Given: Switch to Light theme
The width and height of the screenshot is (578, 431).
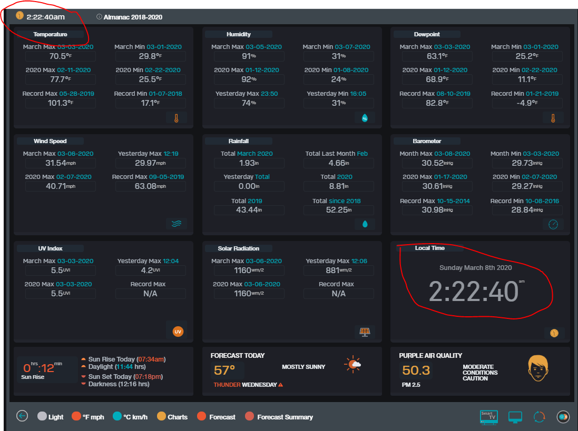Looking at the screenshot, I should coord(50,417).
